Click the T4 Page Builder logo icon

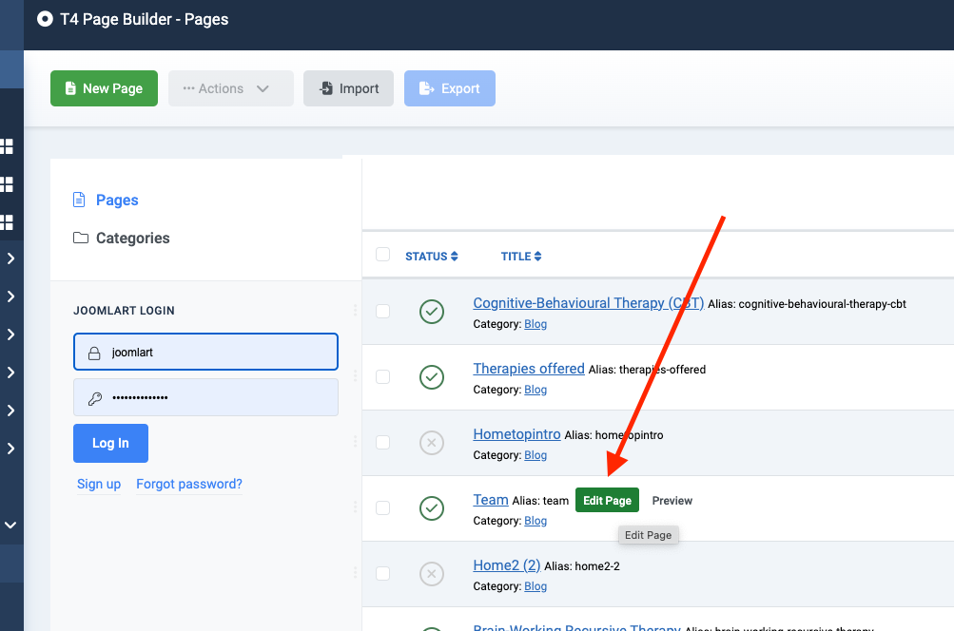(x=45, y=19)
